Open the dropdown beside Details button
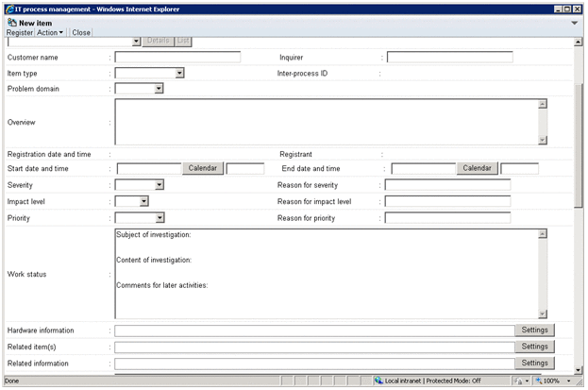The width and height of the screenshot is (588, 390). click(x=136, y=41)
